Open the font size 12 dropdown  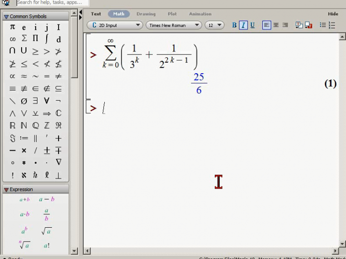click(x=214, y=25)
